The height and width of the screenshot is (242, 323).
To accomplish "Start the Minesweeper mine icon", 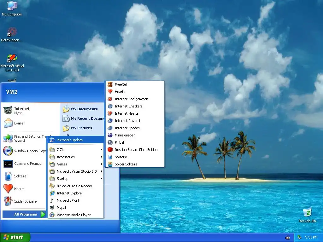I will coord(110,135).
